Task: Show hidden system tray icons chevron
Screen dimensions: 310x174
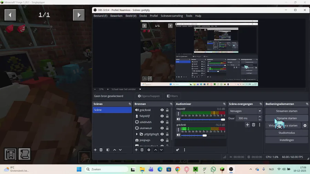Action: click(251, 169)
